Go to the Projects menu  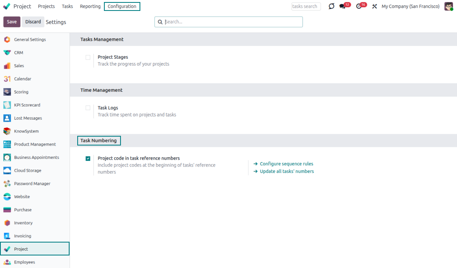[x=47, y=6]
